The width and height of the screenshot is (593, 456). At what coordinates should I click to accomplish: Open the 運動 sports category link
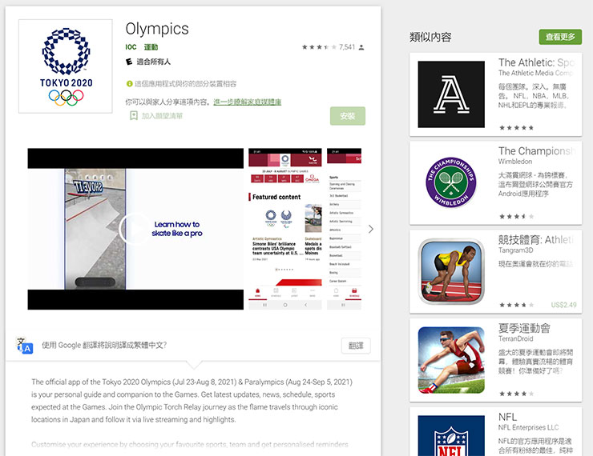click(x=151, y=47)
